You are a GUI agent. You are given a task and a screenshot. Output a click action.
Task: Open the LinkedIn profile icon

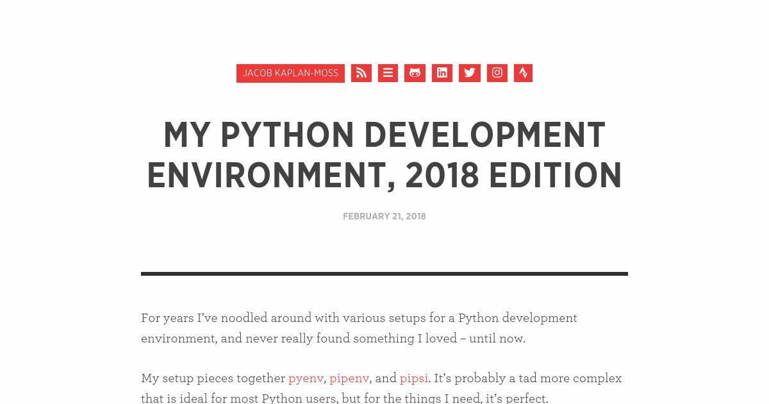(442, 73)
